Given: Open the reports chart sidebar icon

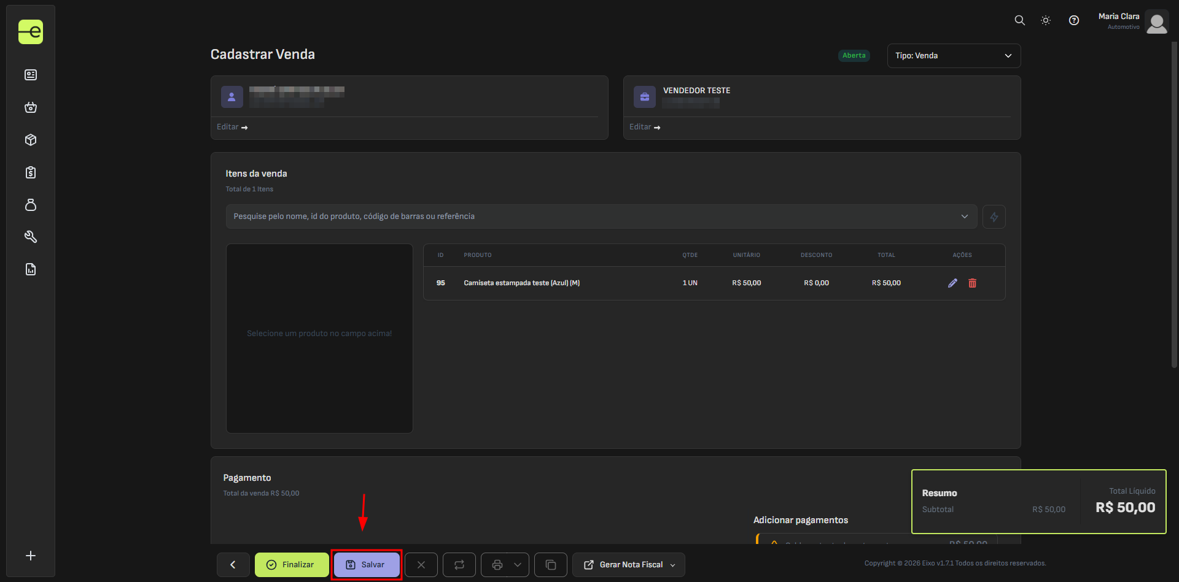Looking at the screenshot, I should point(31,269).
